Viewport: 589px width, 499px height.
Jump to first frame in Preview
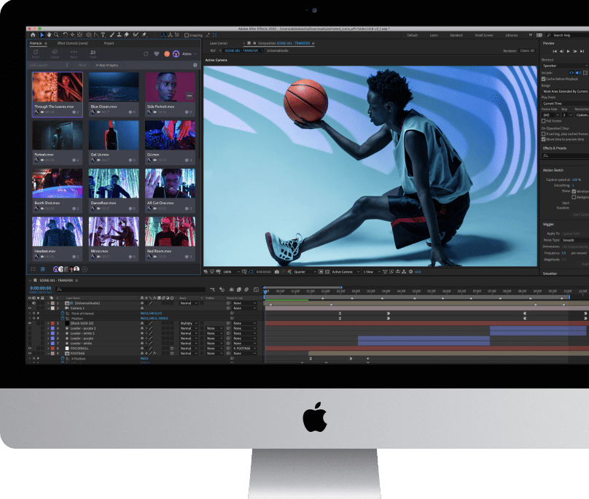click(555, 51)
